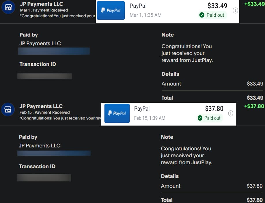Click the store icon beside the Feb 15 payment
The image size is (265, 203).
click(8, 110)
